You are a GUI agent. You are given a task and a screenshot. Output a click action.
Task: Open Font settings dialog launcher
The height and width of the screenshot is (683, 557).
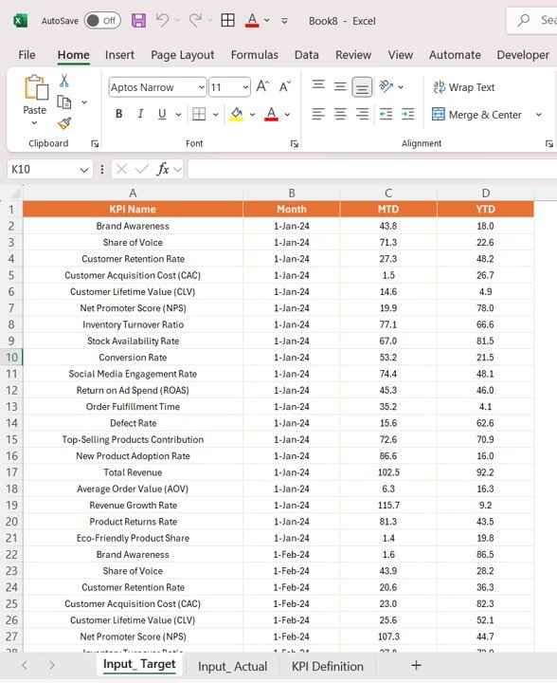pos(295,144)
